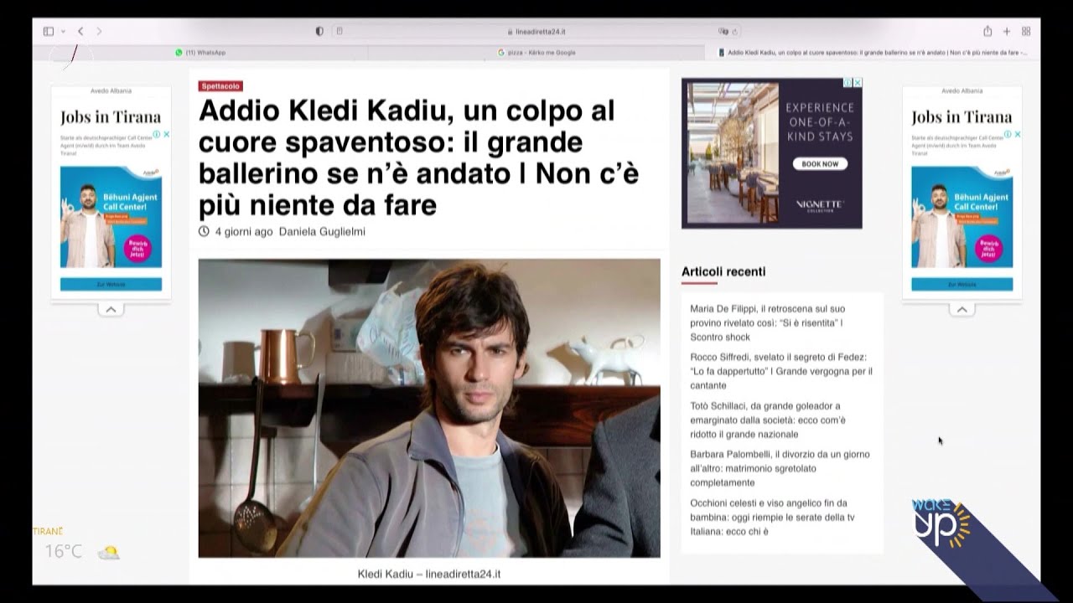Collapse the left Jobs in Tirana ad chevron
The height and width of the screenshot is (603, 1073).
111,309
